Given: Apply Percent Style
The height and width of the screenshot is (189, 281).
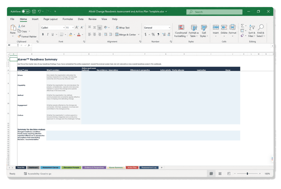Looking at the screenshot, I should click(x=153, y=34).
